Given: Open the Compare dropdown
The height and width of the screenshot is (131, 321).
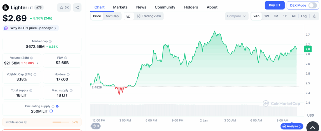Looking at the screenshot, I should click(236, 16).
